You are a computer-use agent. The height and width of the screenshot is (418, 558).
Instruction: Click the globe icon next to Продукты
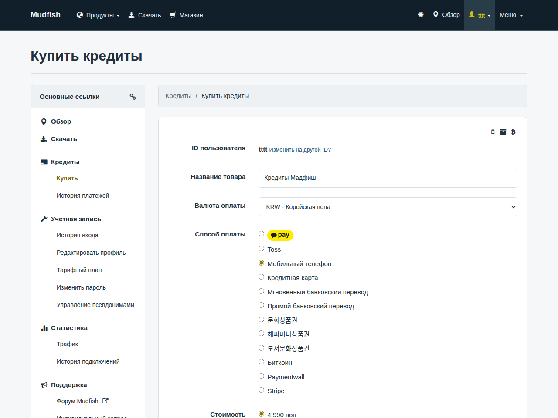pyautogui.click(x=80, y=15)
